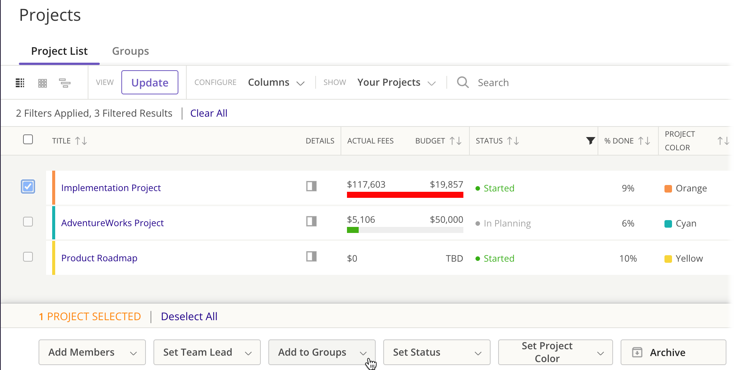This screenshot has height=370, width=734.
Task: Click the Clear All filters link
Action: pyautogui.click(x=209, y=113)
